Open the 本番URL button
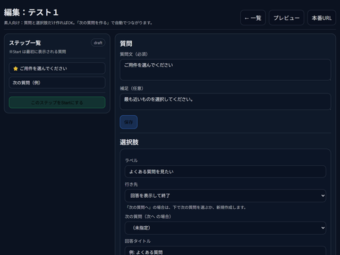The height and width of the screenshot is (255, 340). (321, 18)
